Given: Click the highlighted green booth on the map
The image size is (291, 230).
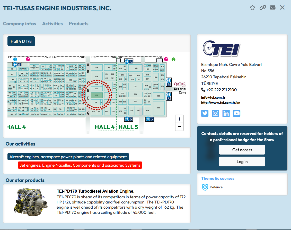Looking at the screenshot, I should point(96,95).
